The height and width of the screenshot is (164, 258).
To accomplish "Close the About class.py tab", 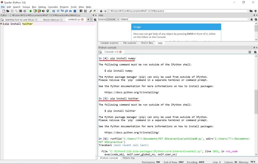I will tap(61, 20).
